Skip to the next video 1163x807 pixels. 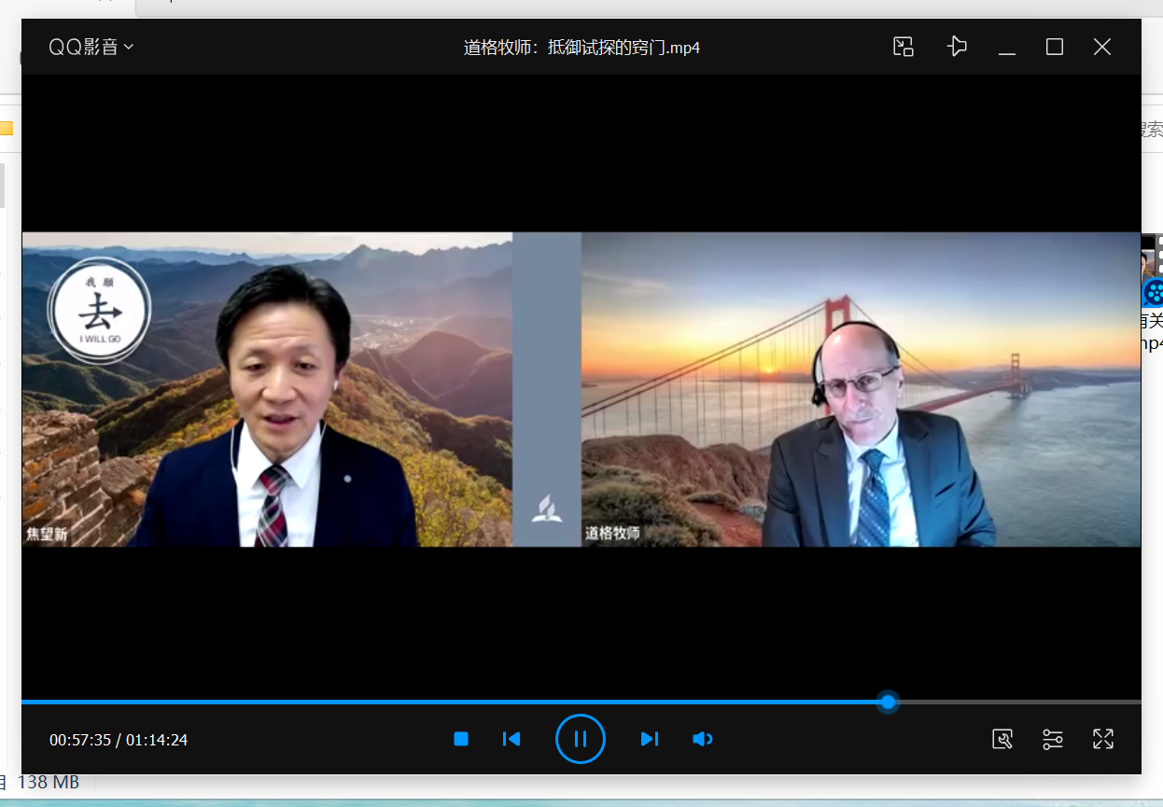[x=650, y=739]
